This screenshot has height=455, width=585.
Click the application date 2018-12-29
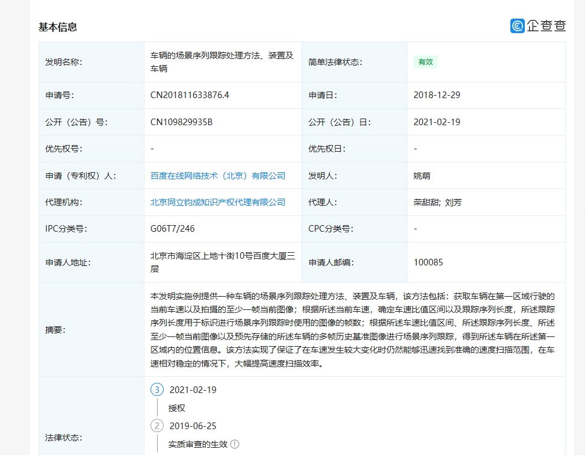(x=436, y=95)
